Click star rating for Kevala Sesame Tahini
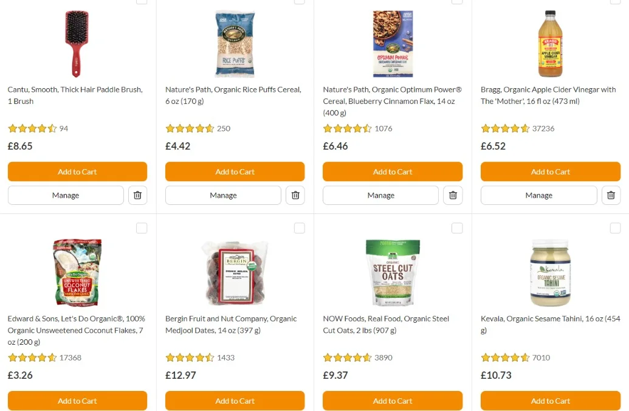 tap(505, 357)
